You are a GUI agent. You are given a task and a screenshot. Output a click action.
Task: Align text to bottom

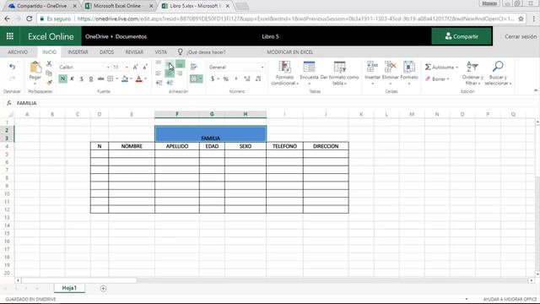pyautogui.click(x=180, y=64)
